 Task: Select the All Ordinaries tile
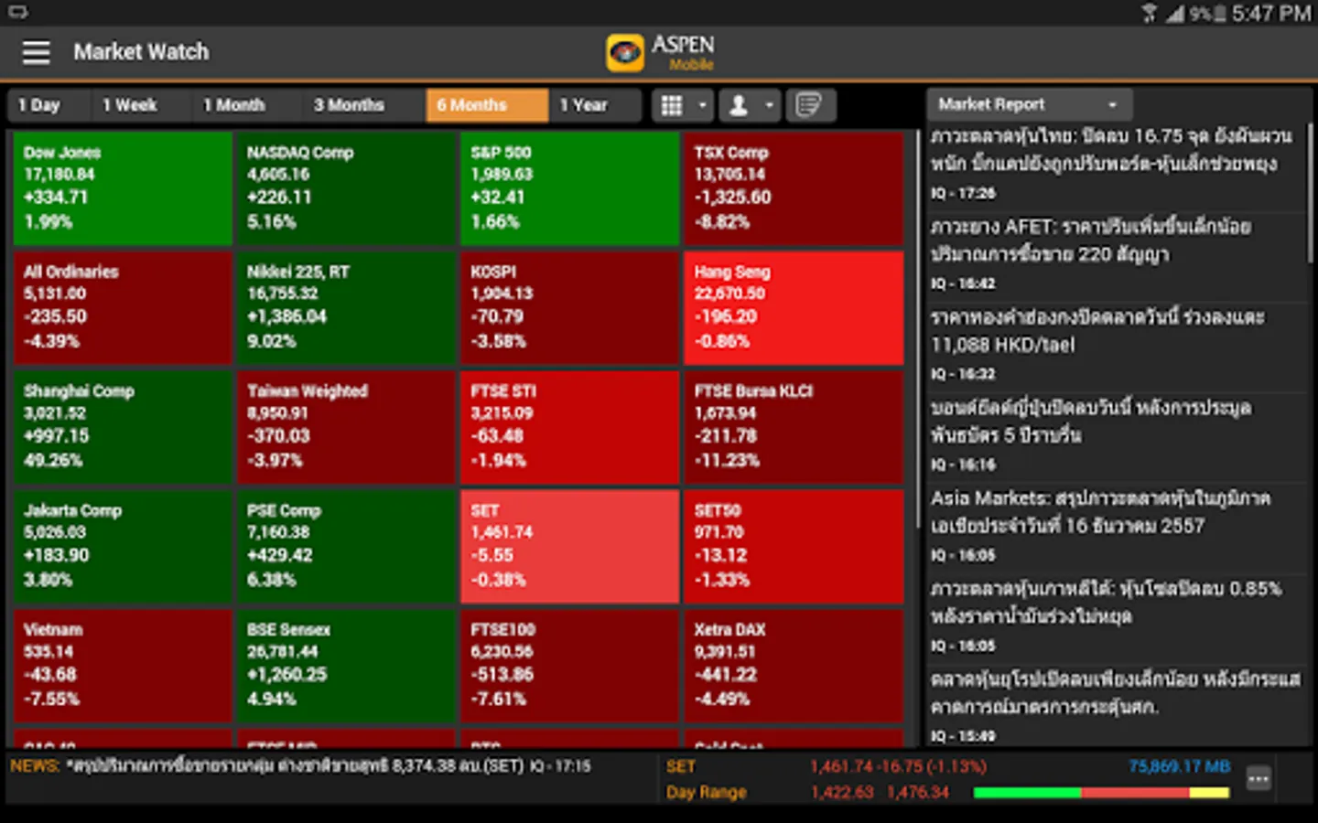tap(123, 308)
